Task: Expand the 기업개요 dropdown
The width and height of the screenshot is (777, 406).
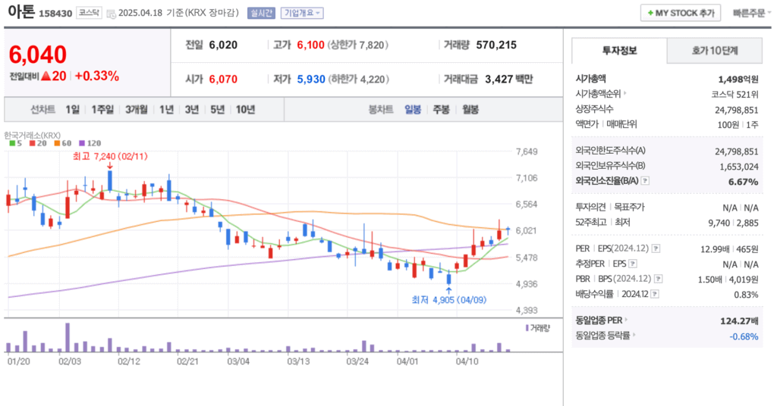Action: (x=301, y=13)
